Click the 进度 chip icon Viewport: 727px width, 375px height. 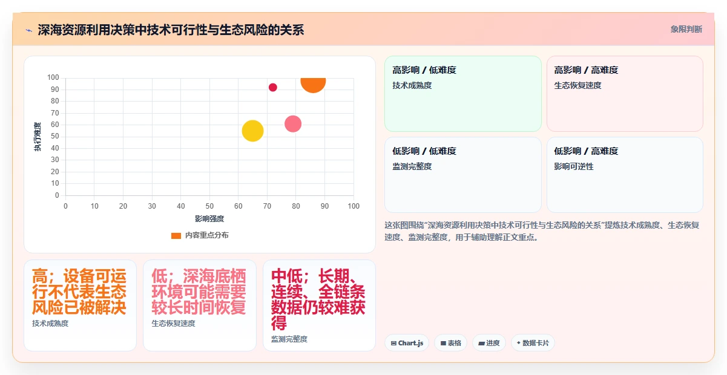coord(481,343)
